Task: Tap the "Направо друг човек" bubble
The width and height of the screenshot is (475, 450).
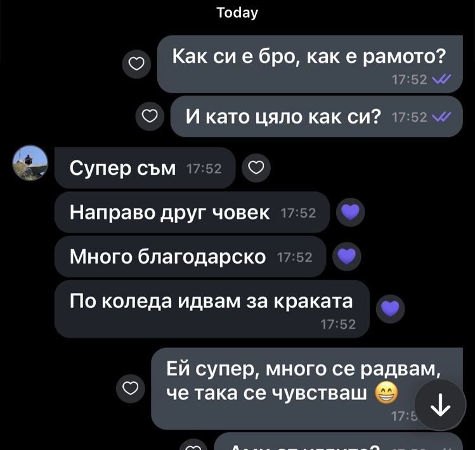Action: pyautogui.click(x=192, y=212)
